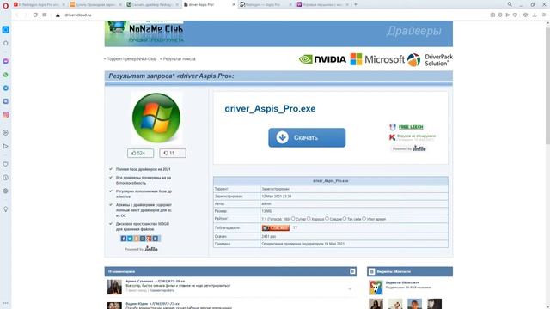Open sidebar setup three-dots icon
Image resolution: width=550 pixels, height=309 pixels.
tap(6, 303)
